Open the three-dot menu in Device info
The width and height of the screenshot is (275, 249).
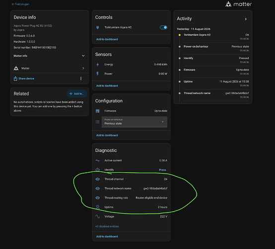tap(81, 79)
